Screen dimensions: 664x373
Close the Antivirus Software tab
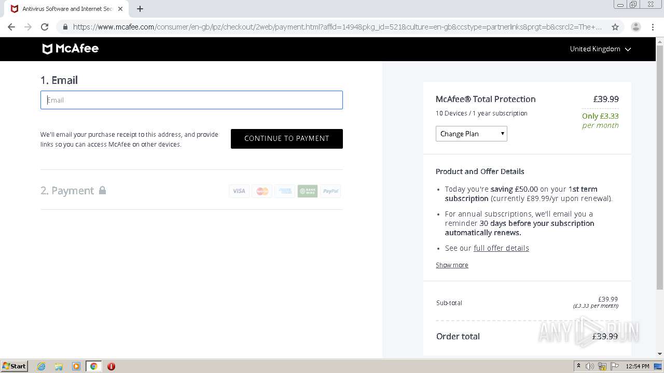(120, 9)
